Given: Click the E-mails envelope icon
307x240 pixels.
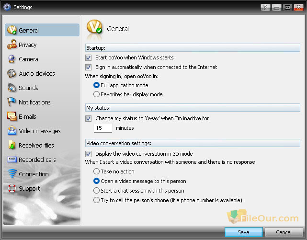Looking at the screenshot, I should pyautogui.click(x=12, y=116).
